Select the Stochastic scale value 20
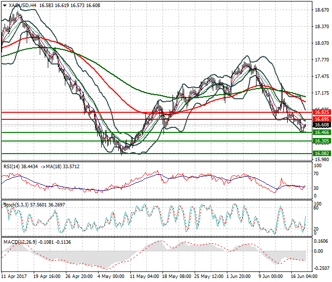Viewport: 332px width, 282px height. pyautogui.click(x=316, y=229)
